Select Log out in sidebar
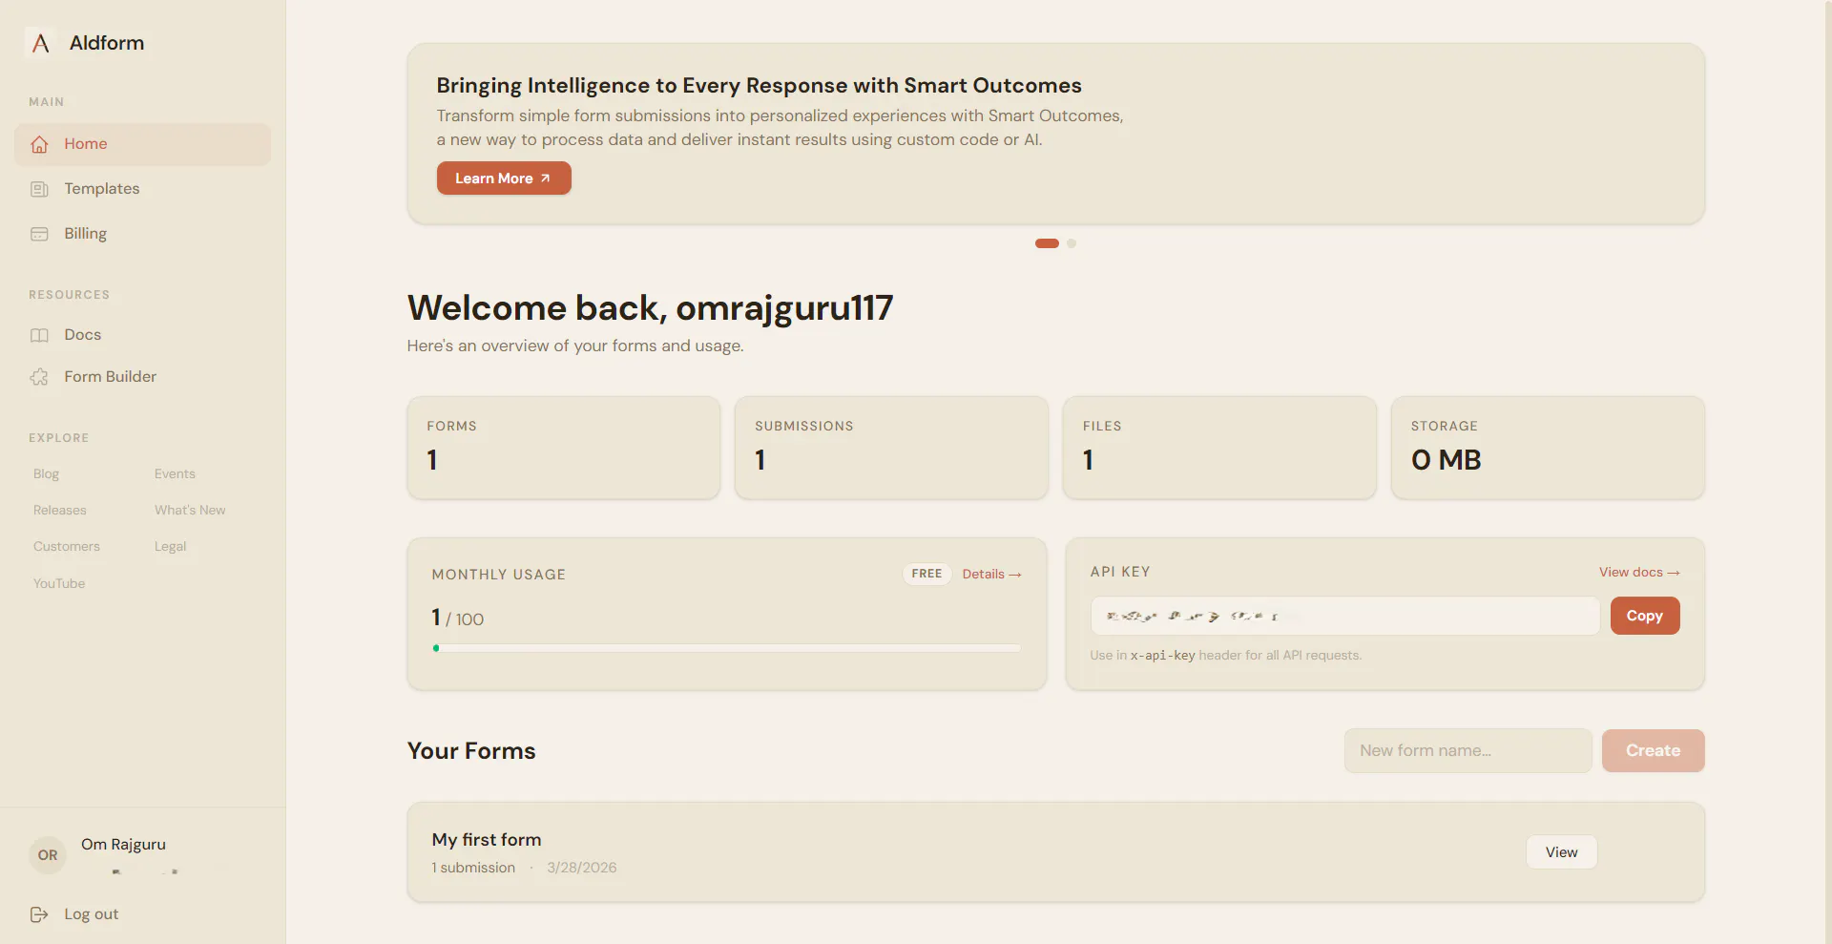1832x944 pixels. coord(143,914)
